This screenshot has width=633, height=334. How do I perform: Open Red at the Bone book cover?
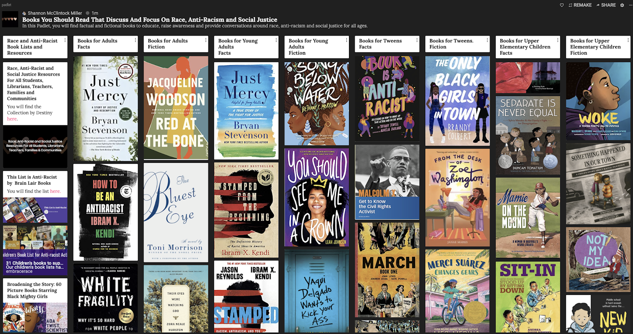click(x=176, y=108)
